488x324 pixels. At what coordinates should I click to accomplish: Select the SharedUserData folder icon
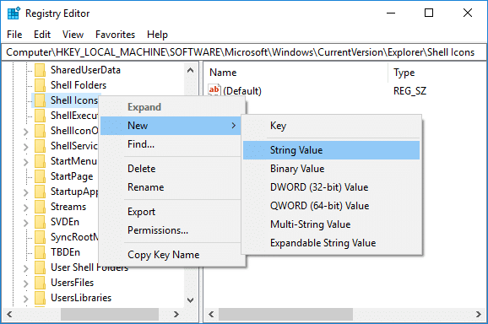(x=40, y=70)
